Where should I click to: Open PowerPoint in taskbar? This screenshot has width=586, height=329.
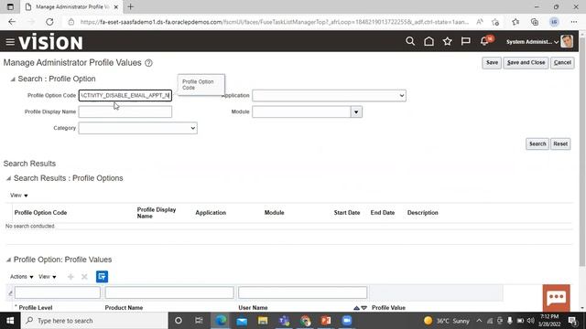(x=326, y=321)
